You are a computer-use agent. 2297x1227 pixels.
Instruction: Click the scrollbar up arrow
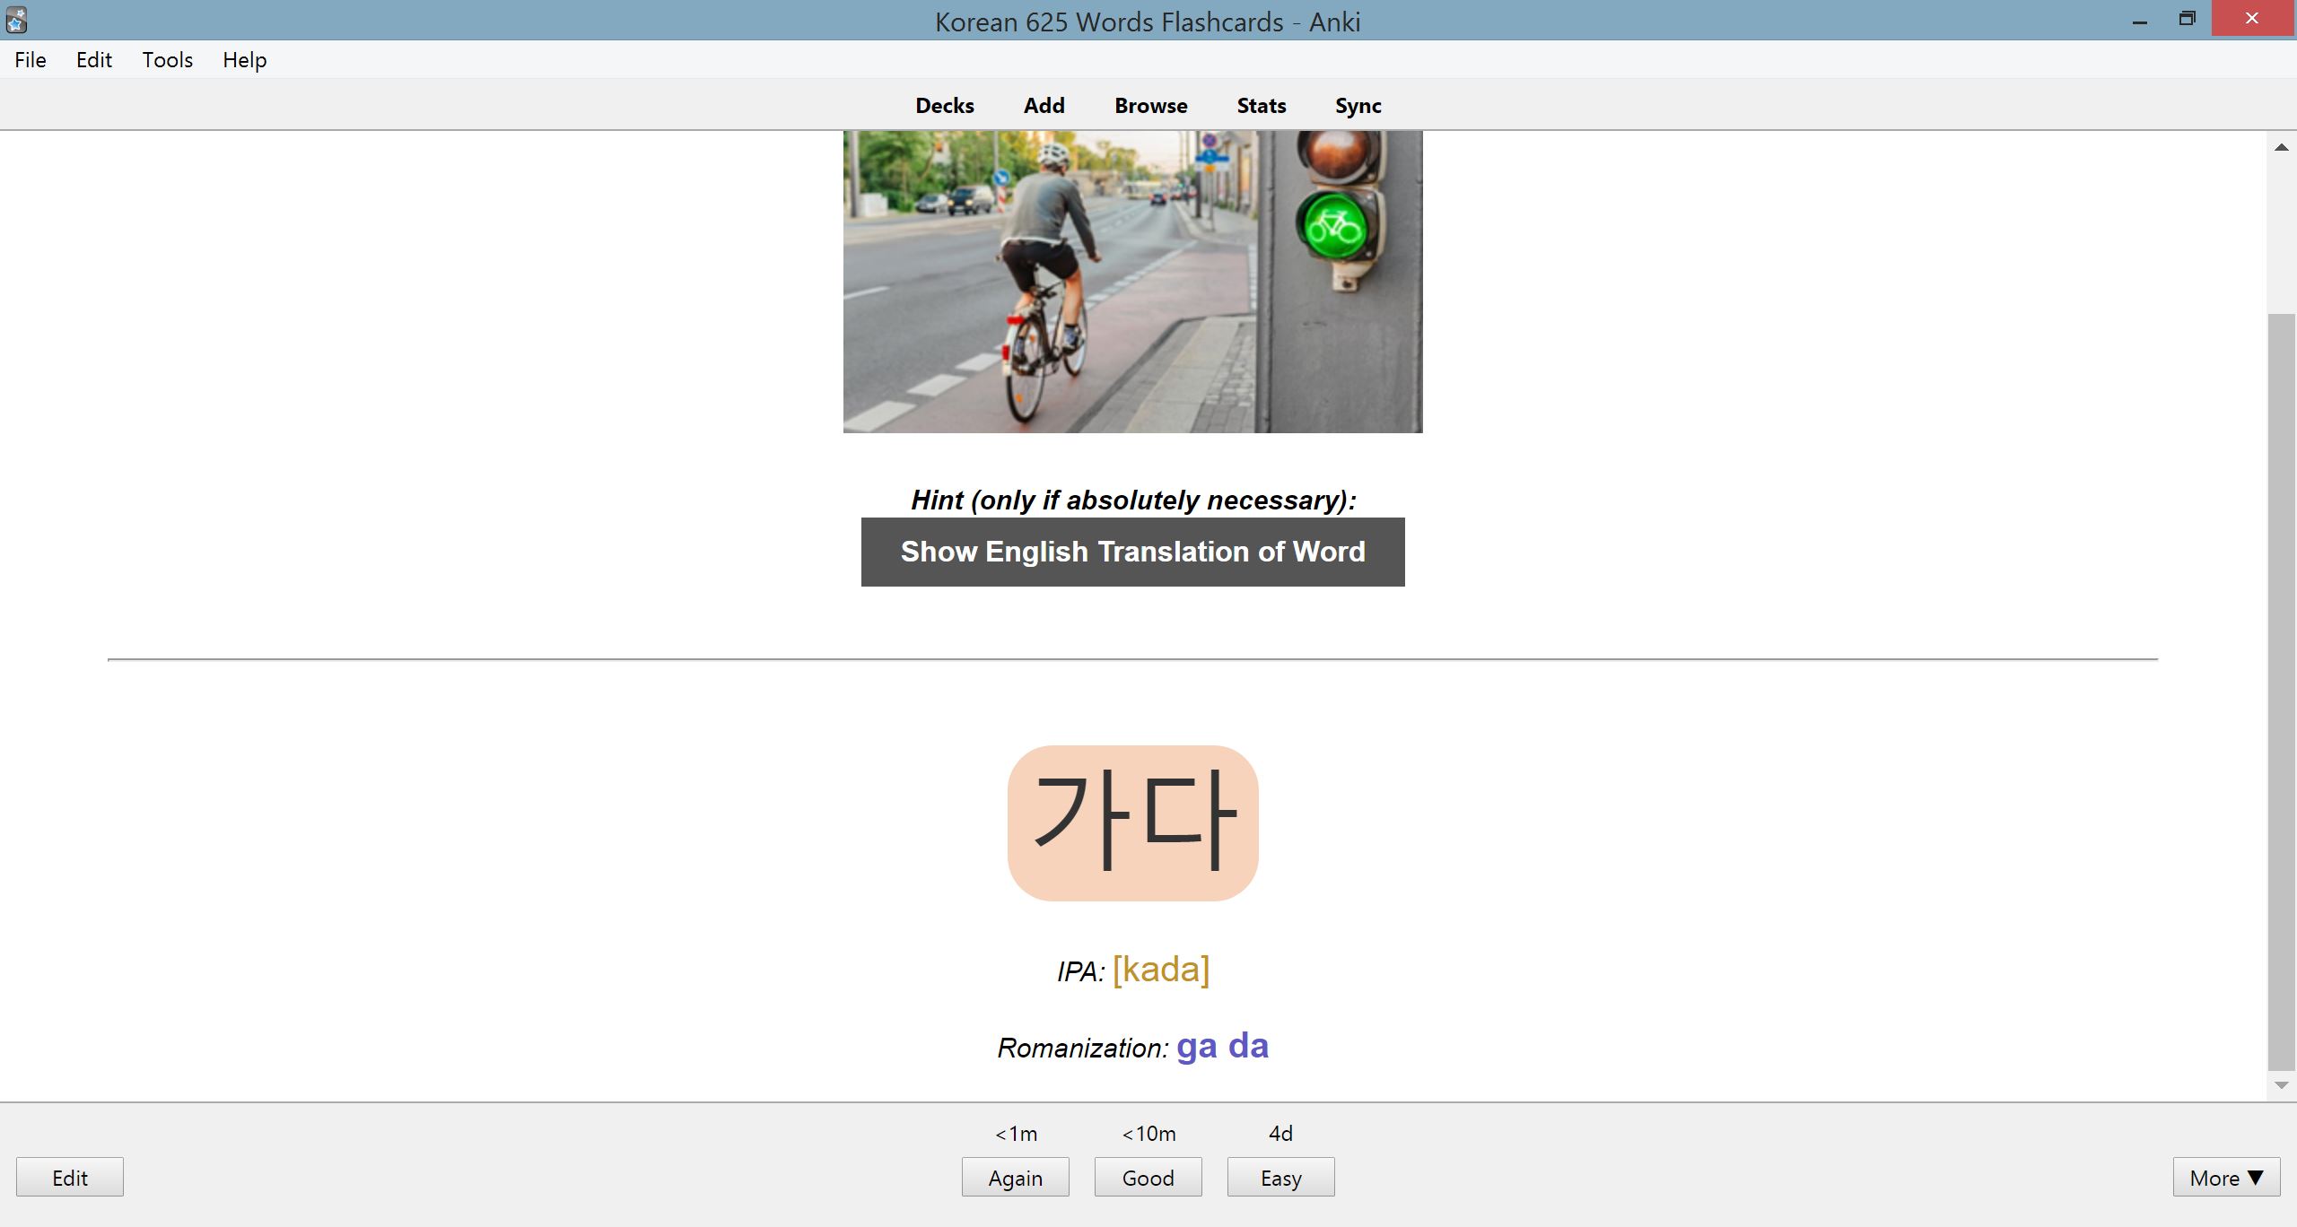point(2282,147)
